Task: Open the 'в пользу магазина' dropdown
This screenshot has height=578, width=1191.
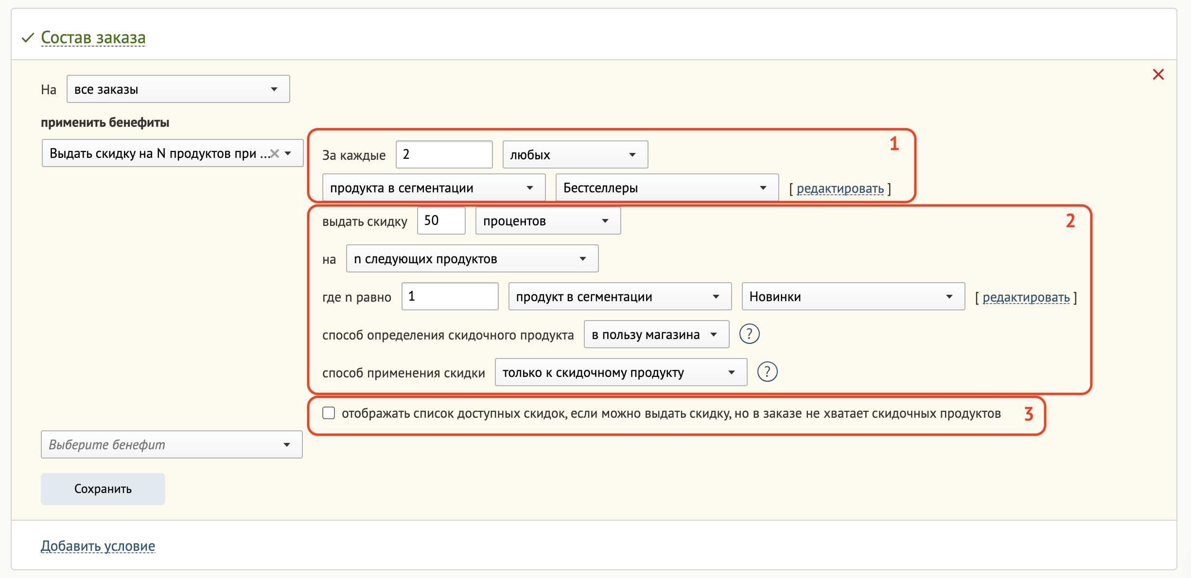Action: click(x=656, y=334)
